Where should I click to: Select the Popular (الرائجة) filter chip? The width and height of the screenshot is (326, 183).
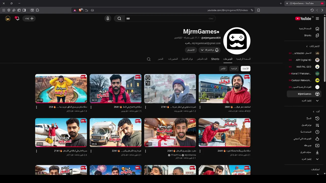click(234, 69)
